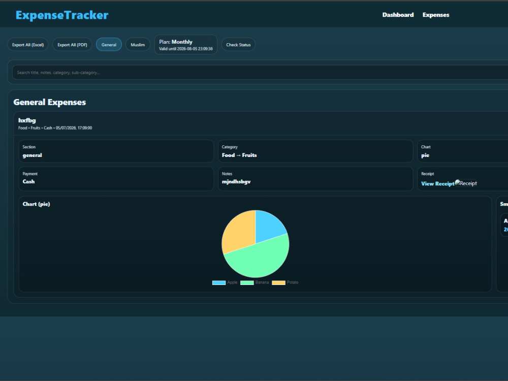Go to Dashboard in the navigation

click(x=398, y=15)
